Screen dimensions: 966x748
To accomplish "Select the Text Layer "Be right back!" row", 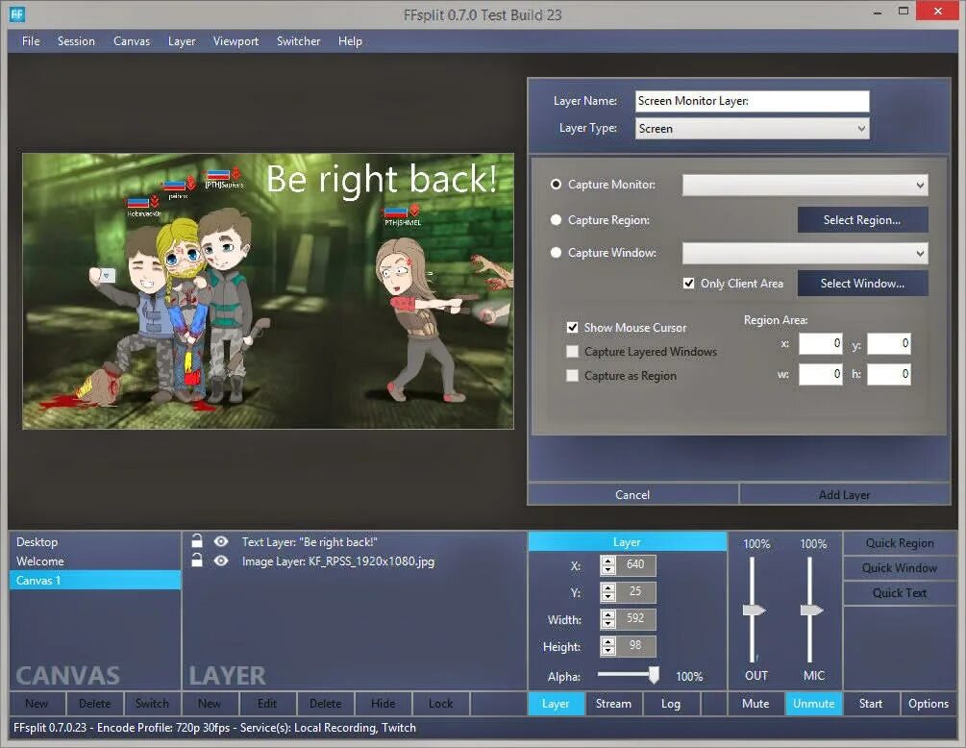I will [355, 542].
